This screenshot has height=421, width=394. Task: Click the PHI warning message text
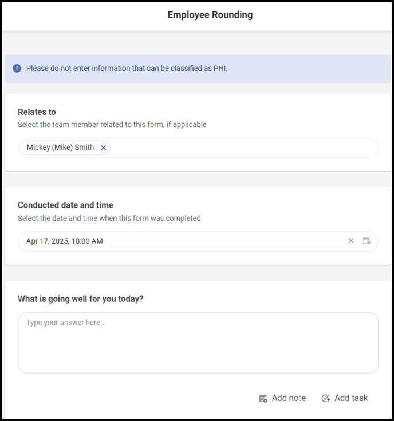127,69
